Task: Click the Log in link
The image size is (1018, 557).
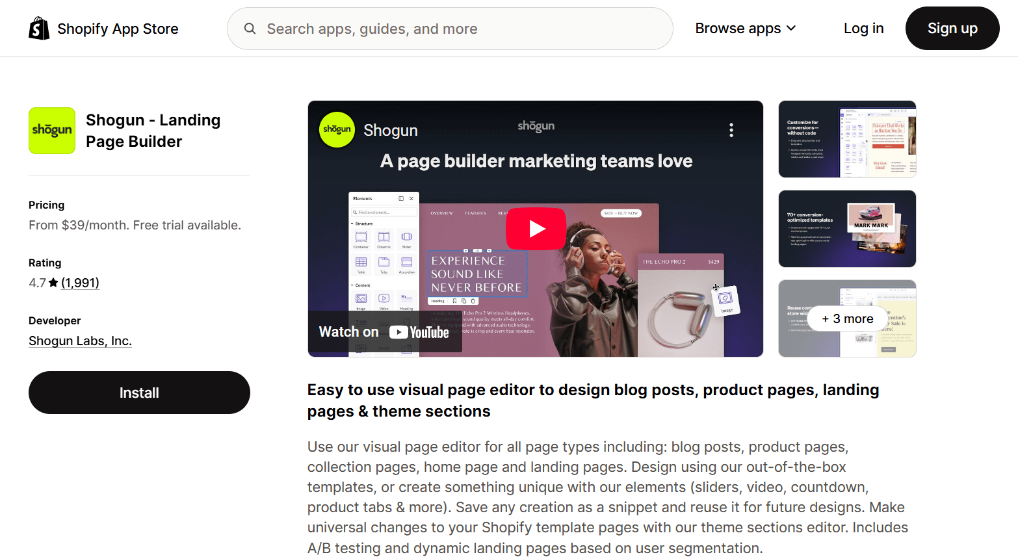Action: [x=863, y=29]
